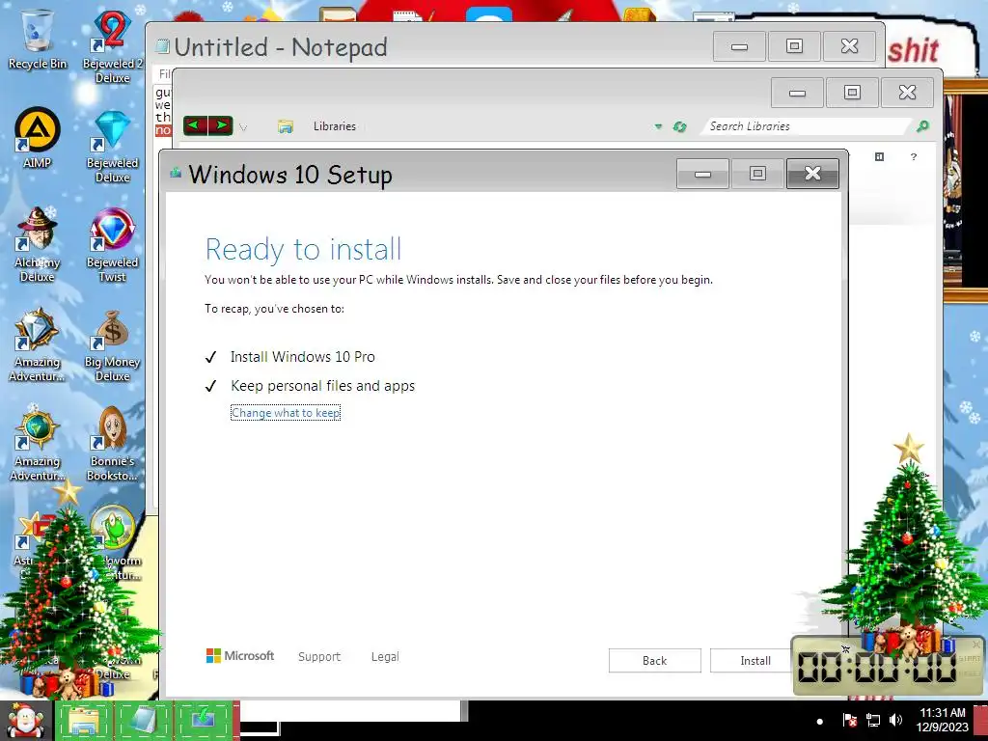
Task: Open the Santa Claus start button
Action: pos(25,720)
